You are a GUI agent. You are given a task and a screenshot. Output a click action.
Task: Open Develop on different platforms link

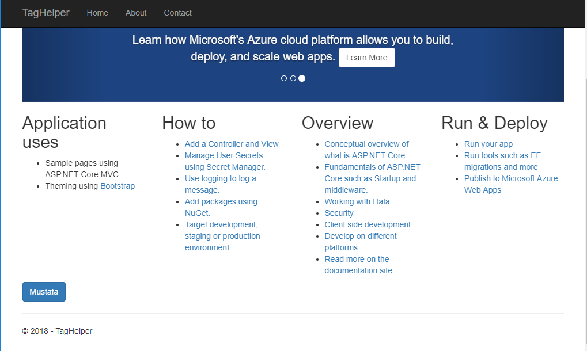[x=361, y=242]
